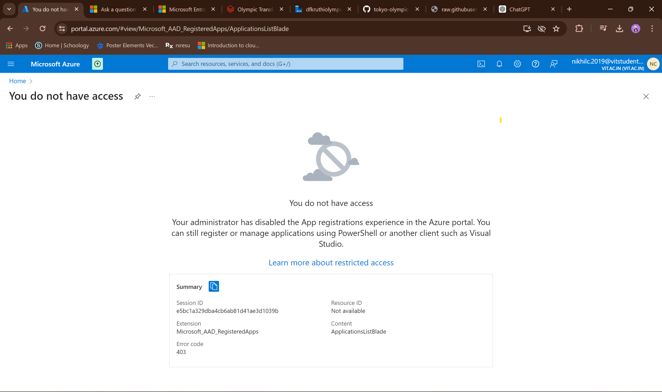Open Learn more about restricted access
662x392 pixels.
(x=331, y=263)
